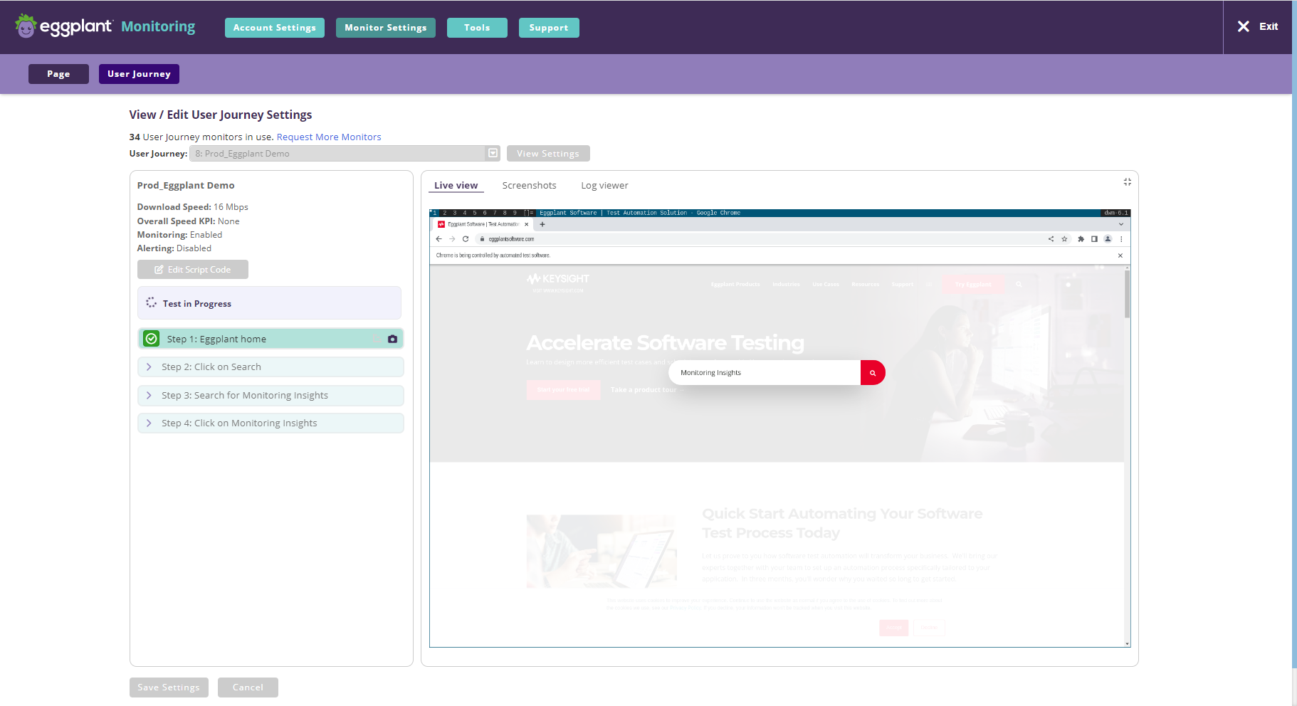
Task: Click 'Overall Speed KPI: None' text
Action: [189, 221]
